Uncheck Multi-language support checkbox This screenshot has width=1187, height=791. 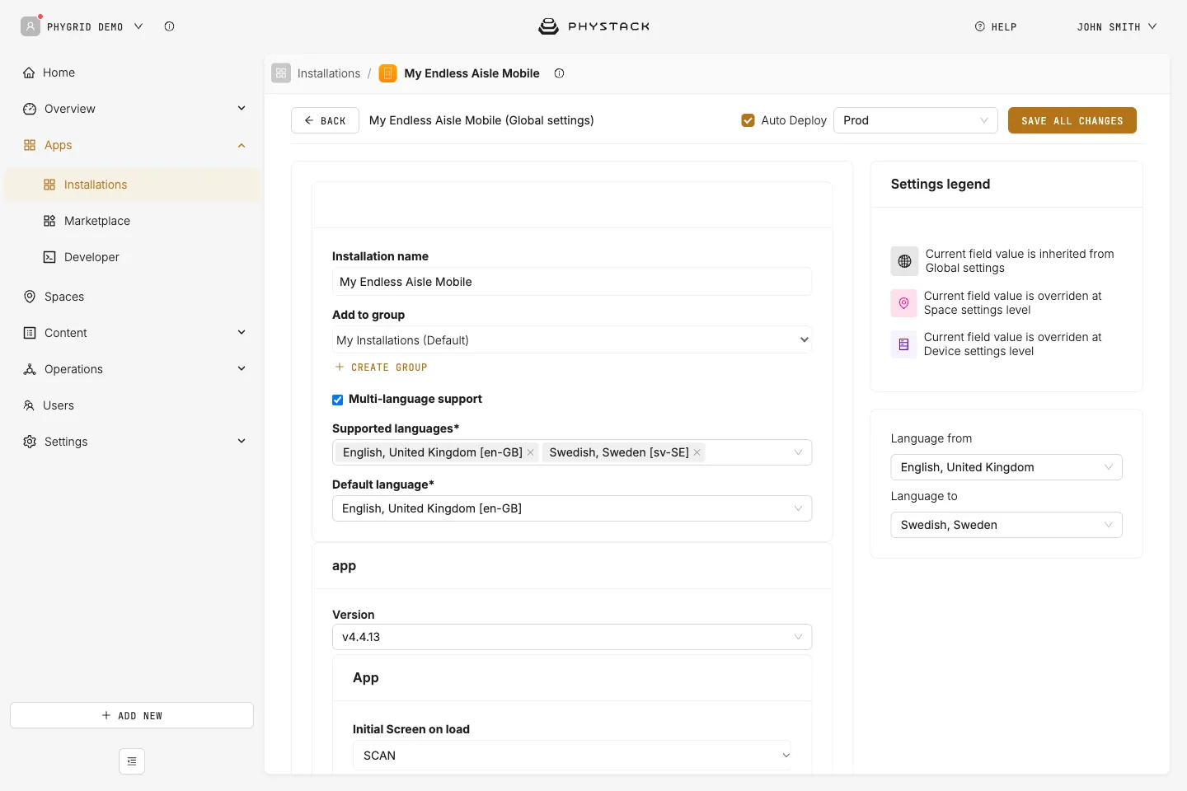338,400
